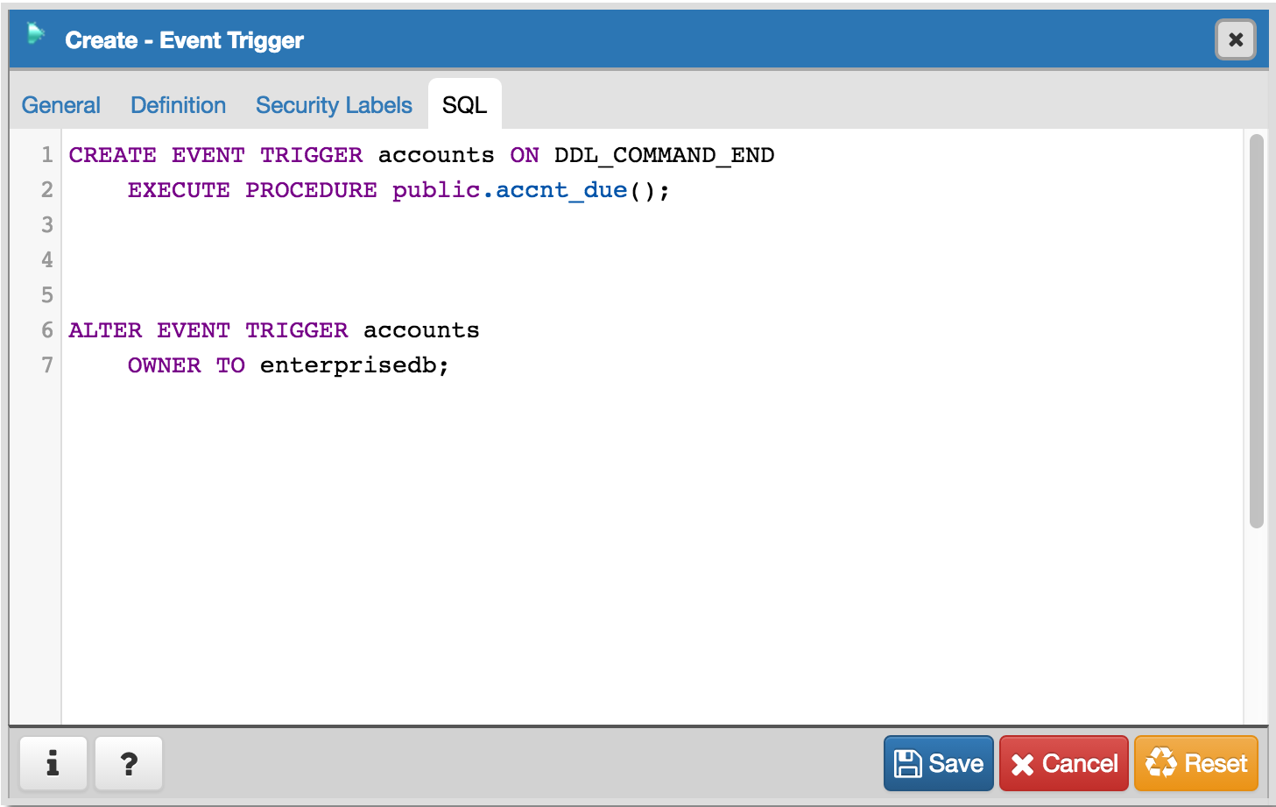Reset the dialog fields
1276x807 pixels.
coord(1196,763)
